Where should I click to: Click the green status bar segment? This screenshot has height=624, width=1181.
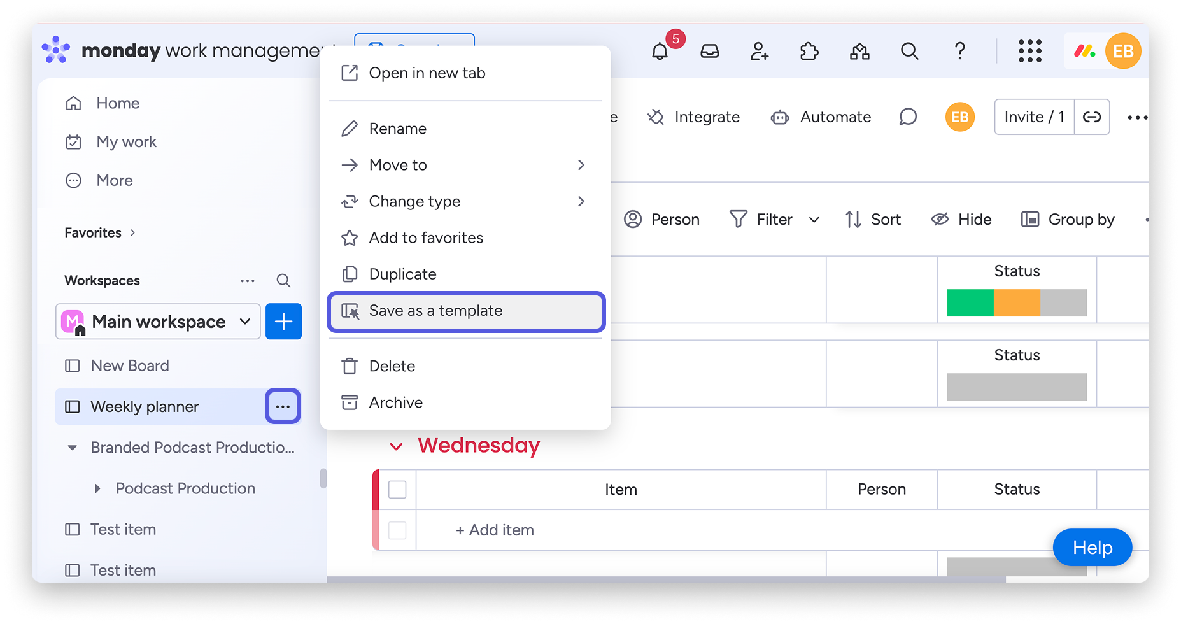[x=970, y=303]
